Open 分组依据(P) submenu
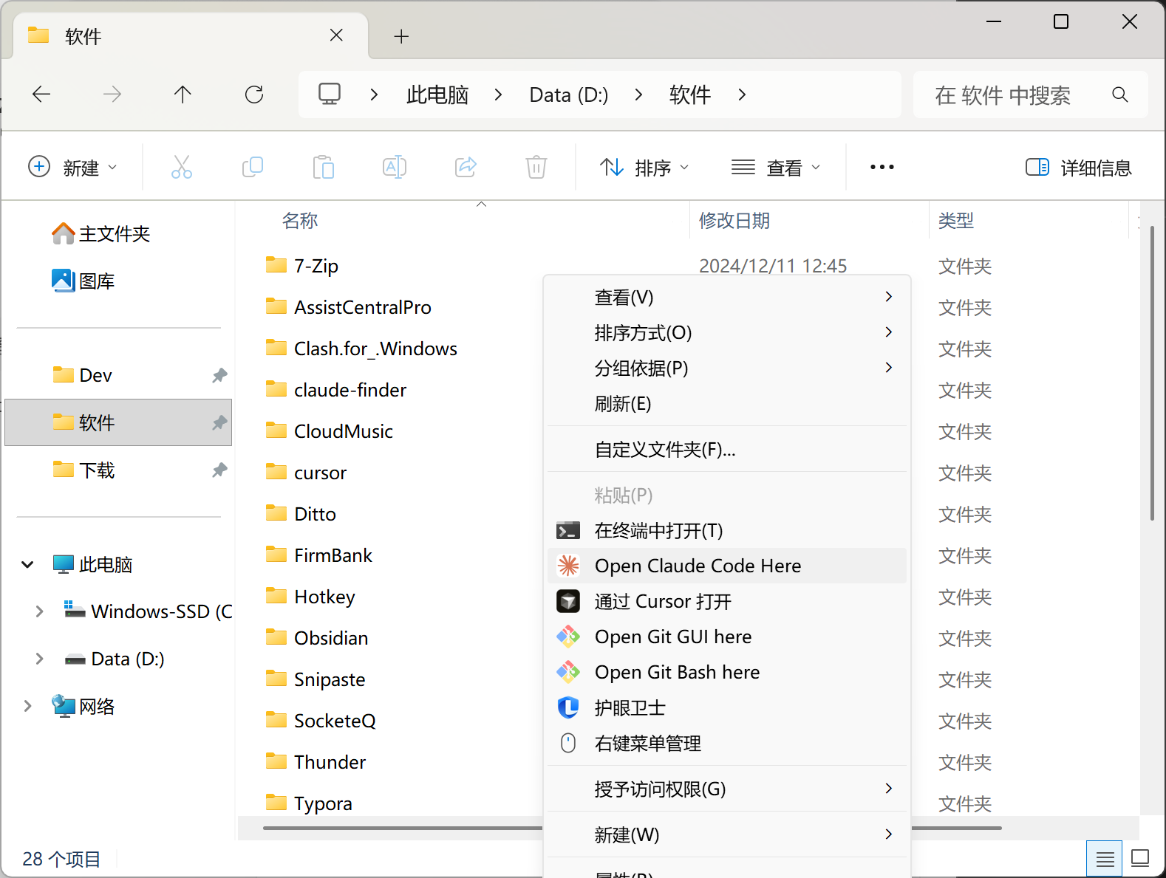1166x878 pixels. [727, 368]
